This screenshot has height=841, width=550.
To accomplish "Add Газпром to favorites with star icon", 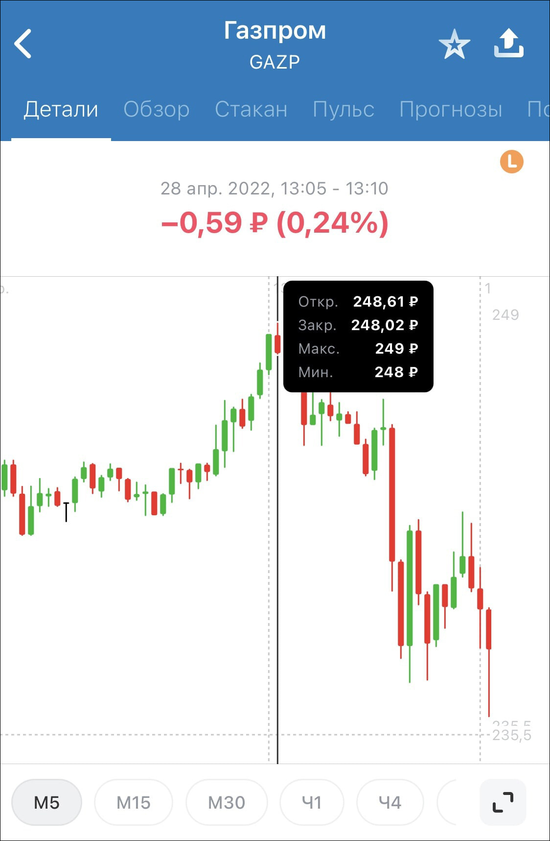I will coord(454,44).
